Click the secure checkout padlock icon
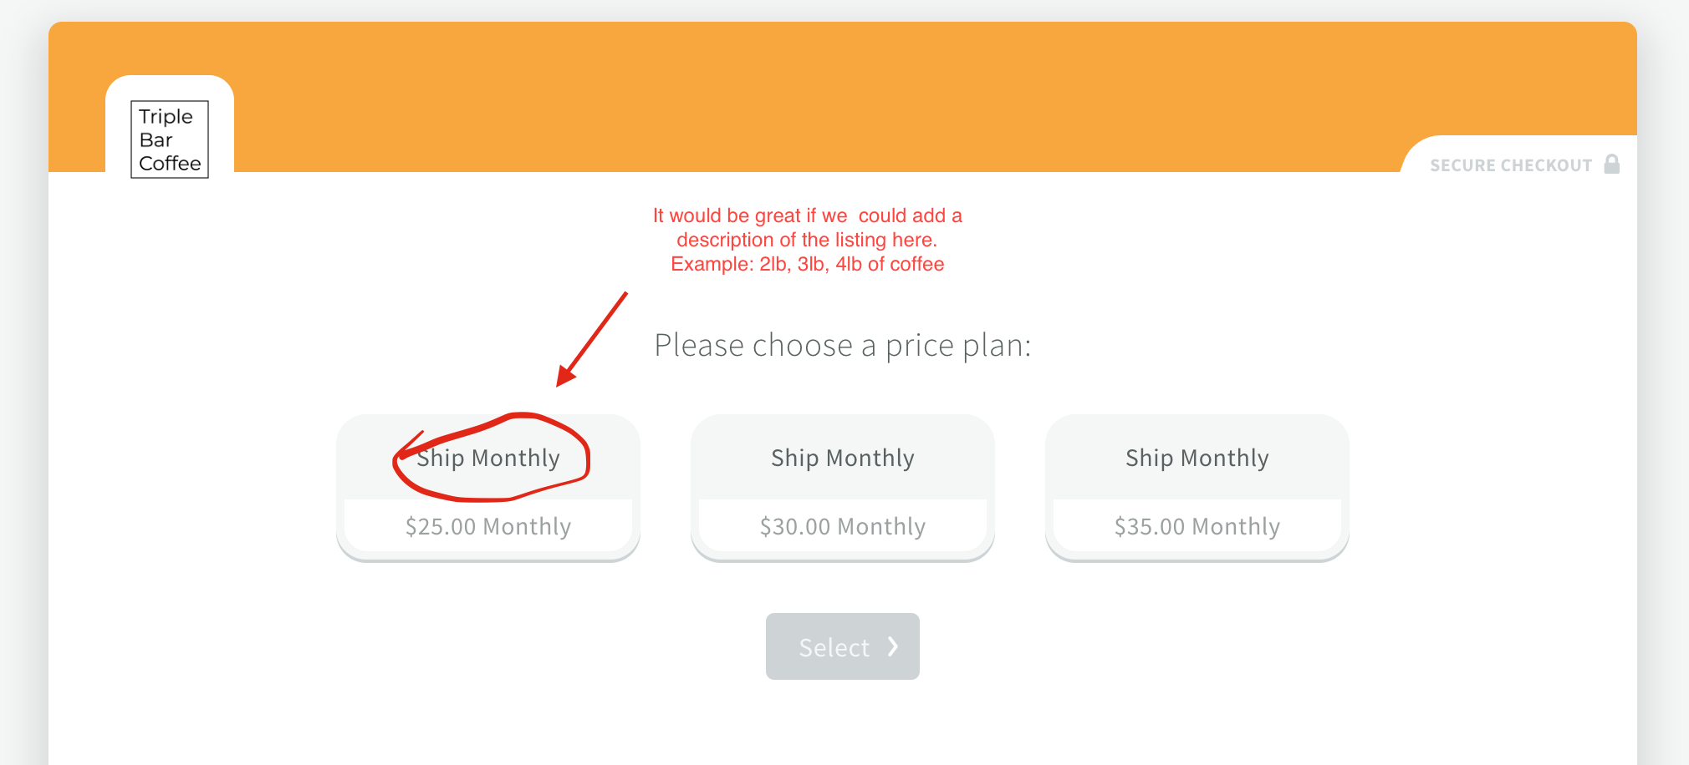 pos(1612,164)
